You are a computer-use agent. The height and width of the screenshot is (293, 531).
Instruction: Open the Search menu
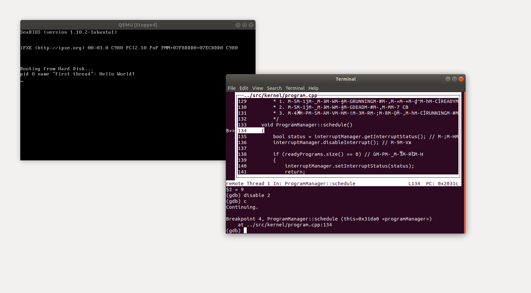[274, 88]
